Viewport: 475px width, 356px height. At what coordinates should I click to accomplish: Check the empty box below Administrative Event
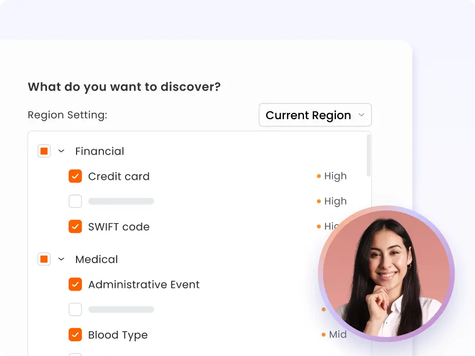(75, 310)
